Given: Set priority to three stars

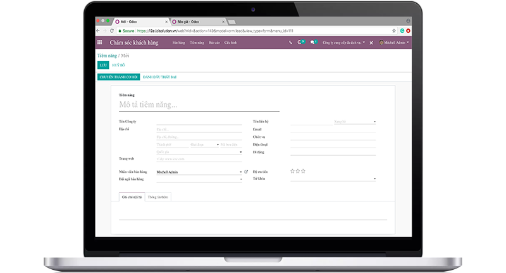Looking at the screenshot, I should [x=303, y=171].
